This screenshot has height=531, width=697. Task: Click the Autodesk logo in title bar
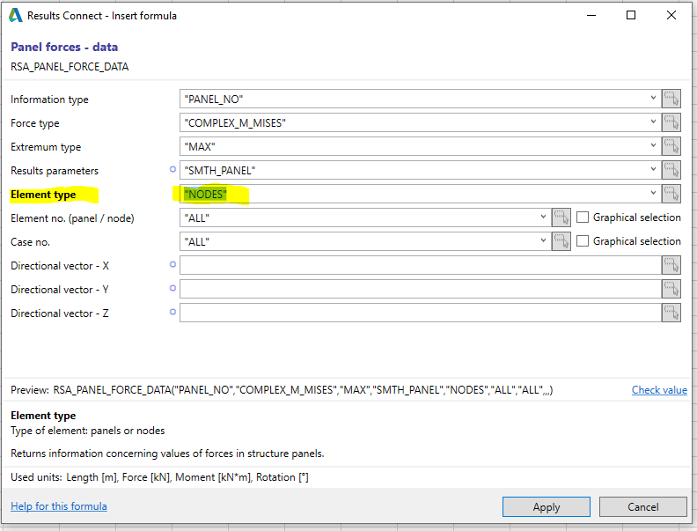pos(16,15)
